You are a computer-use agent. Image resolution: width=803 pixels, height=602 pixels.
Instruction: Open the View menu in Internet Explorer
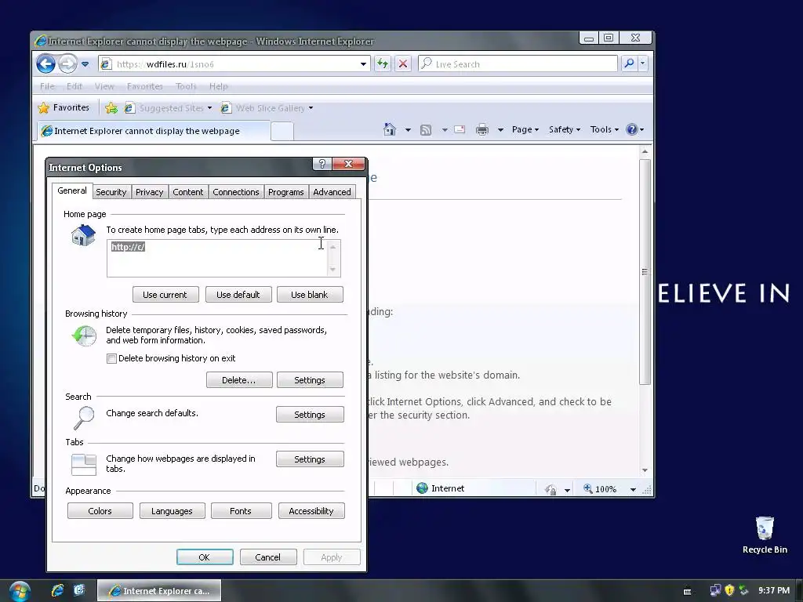coord(104,86)
